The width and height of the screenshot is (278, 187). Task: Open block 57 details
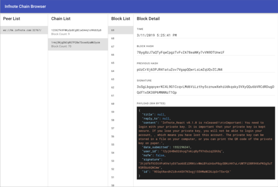(121, 128)
